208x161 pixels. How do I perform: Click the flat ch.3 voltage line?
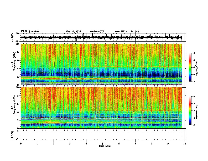pos(101,135)
